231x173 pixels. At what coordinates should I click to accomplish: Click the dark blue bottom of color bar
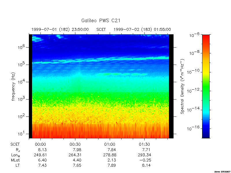tap(206, 135)
